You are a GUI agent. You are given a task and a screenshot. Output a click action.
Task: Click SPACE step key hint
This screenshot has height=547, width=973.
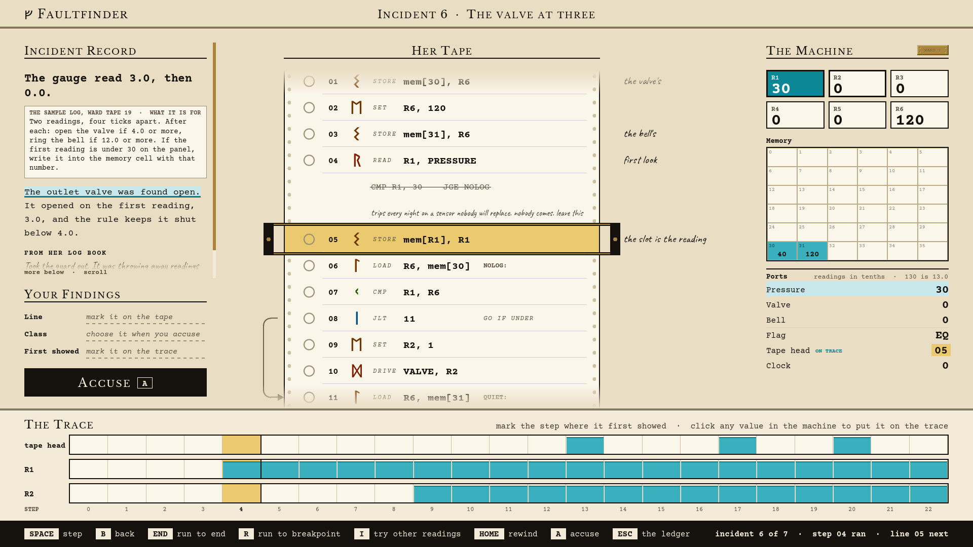(53, 534)
